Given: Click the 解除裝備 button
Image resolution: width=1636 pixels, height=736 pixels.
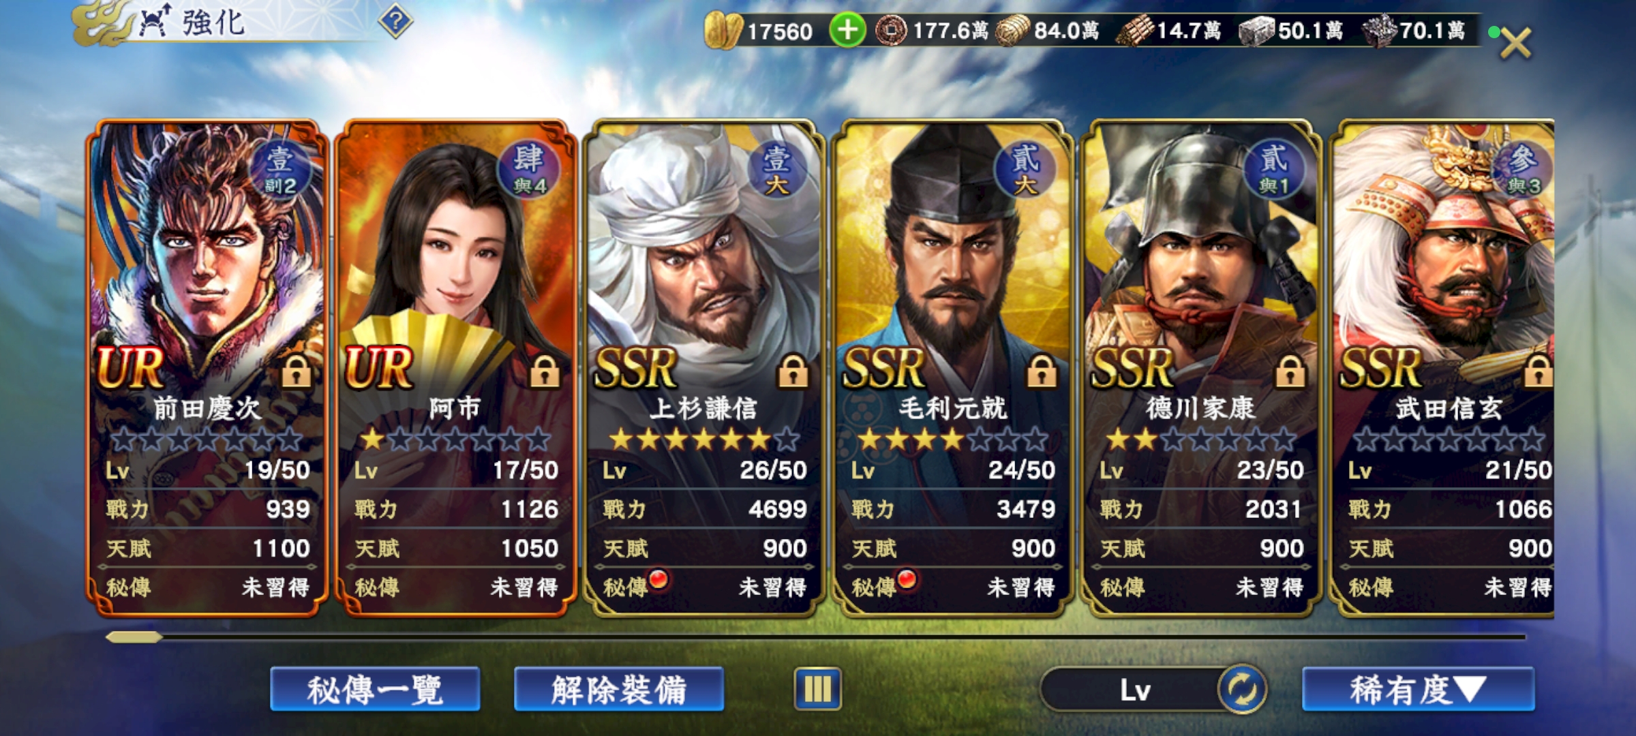Looking at the screenshot, I should [x=619, y=689].
